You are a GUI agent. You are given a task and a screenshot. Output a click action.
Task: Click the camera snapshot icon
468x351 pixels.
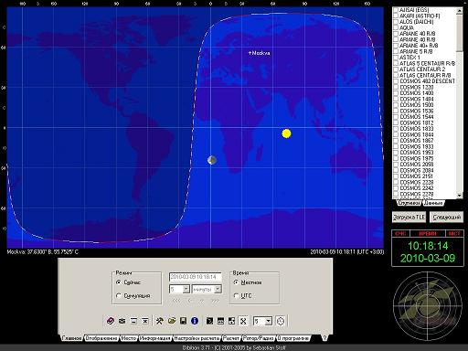[122, 321]
